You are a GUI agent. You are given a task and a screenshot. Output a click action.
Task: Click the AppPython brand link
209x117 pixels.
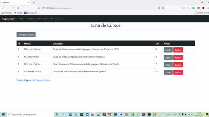[x=8, y=19]
